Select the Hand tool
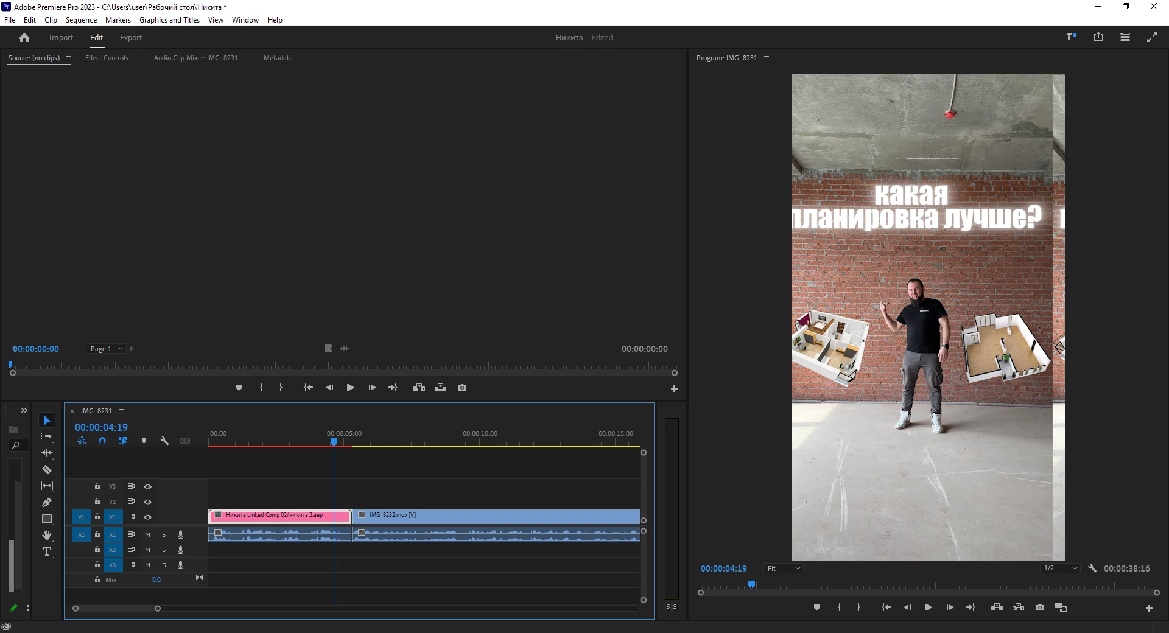The height and width of the screenshot is (633, 1169). click(47, 535)
